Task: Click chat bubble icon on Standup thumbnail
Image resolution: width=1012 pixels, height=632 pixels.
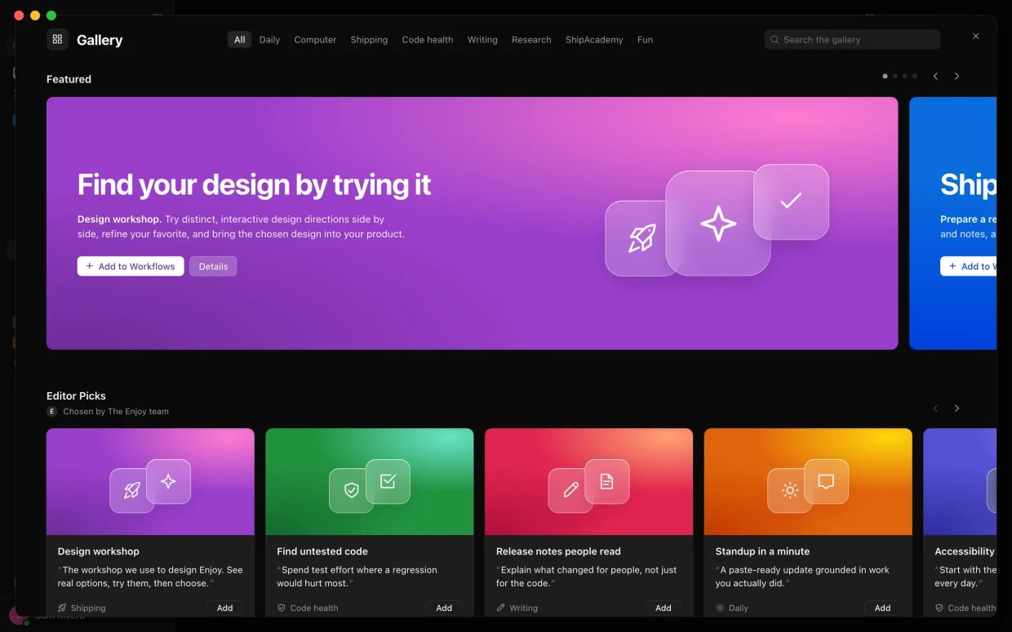Action: [826, 481]
